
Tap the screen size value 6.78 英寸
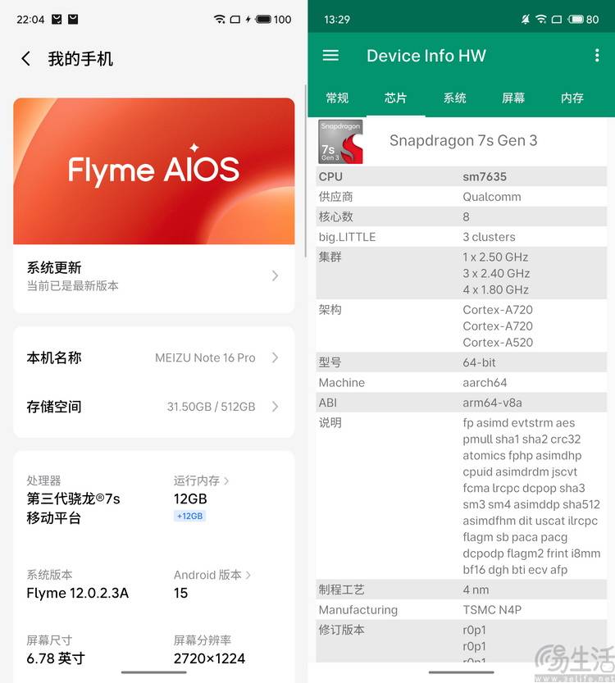(x=56, y=658)
